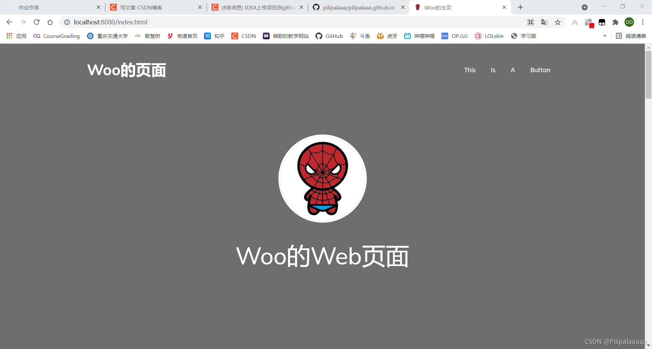Open 智慧树 bookmark
The image size is (652, 349).
point(147,36)
